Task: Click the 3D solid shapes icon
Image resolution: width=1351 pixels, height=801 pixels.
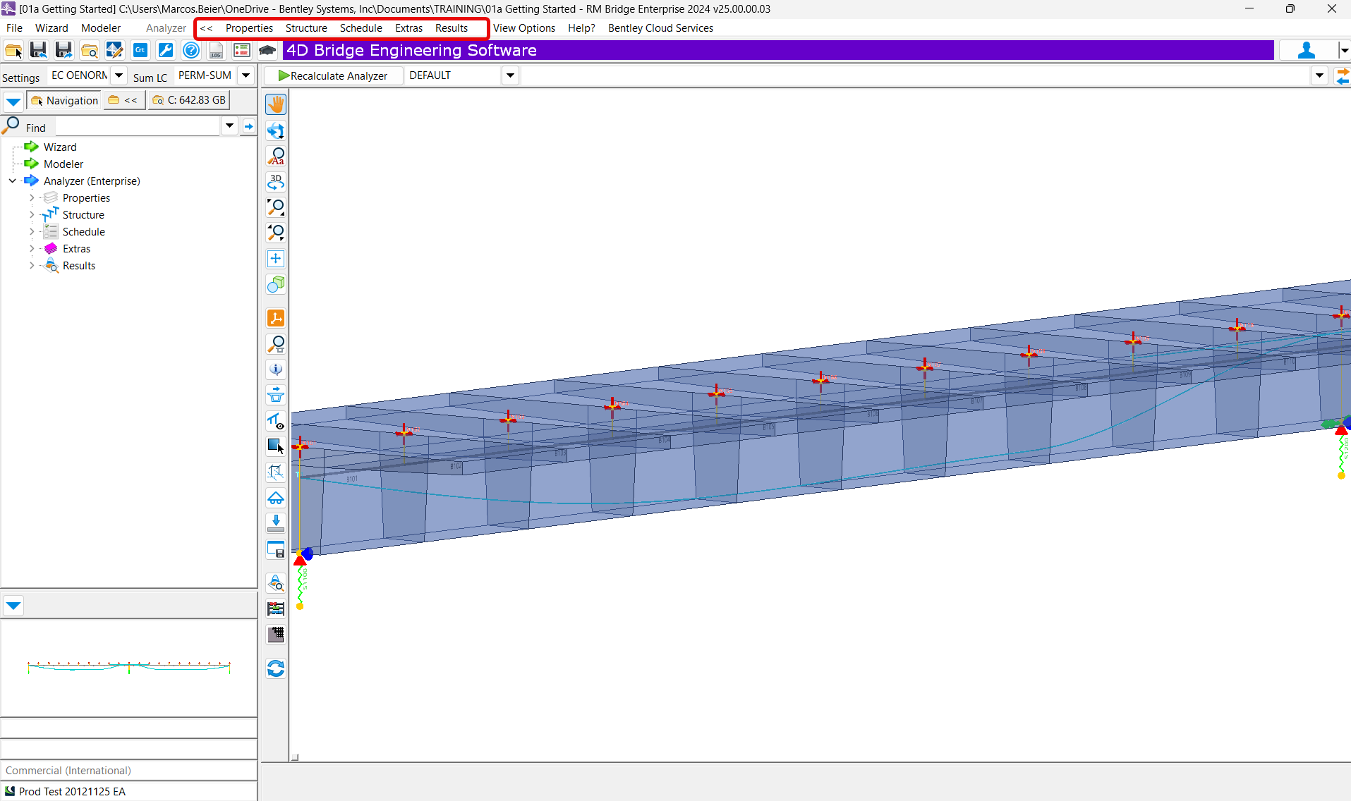Action: click(276, 284)
